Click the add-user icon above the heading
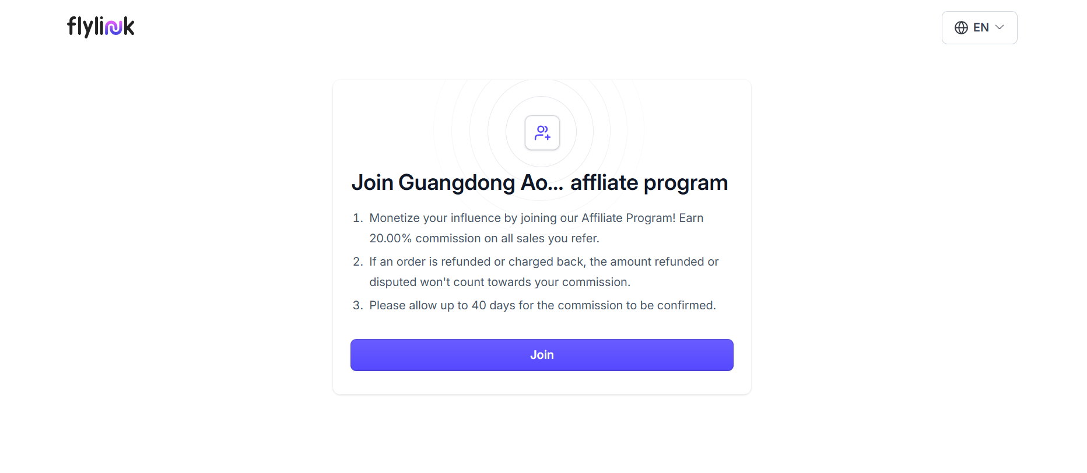This screenshot has height=473, width=1087. pos(542,133)
